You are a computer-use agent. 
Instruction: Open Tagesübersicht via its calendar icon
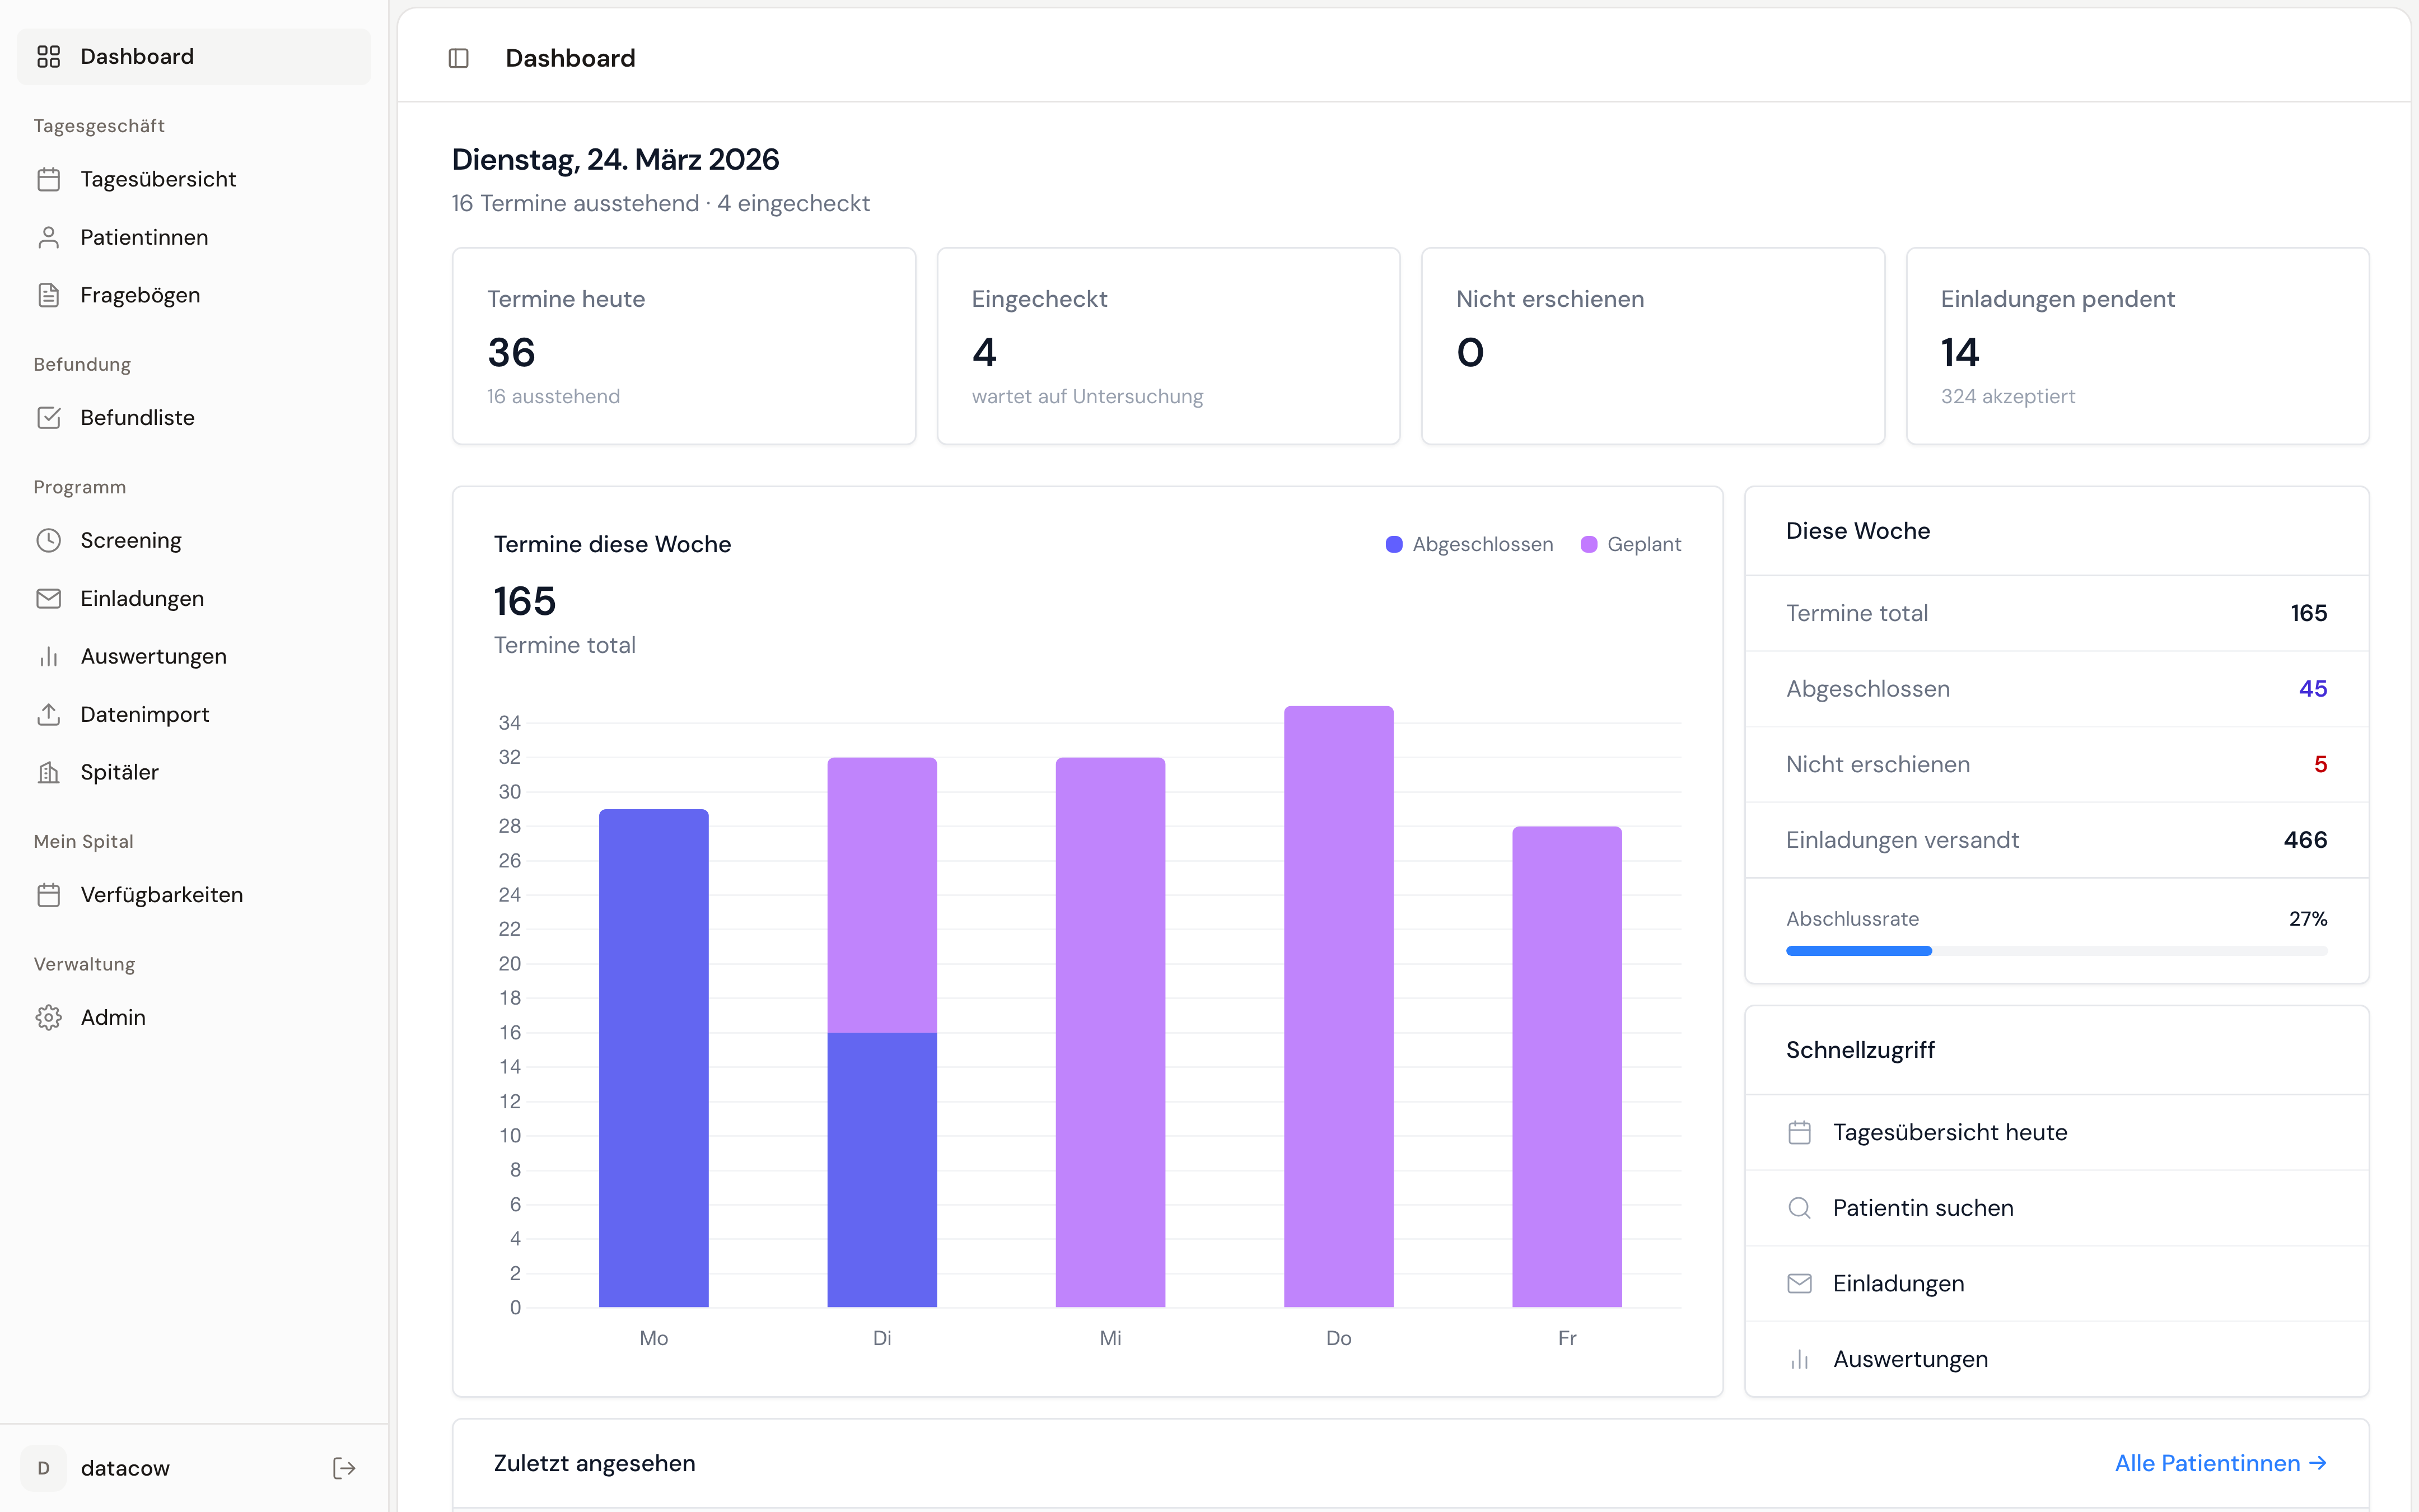[x=49, y=178]
